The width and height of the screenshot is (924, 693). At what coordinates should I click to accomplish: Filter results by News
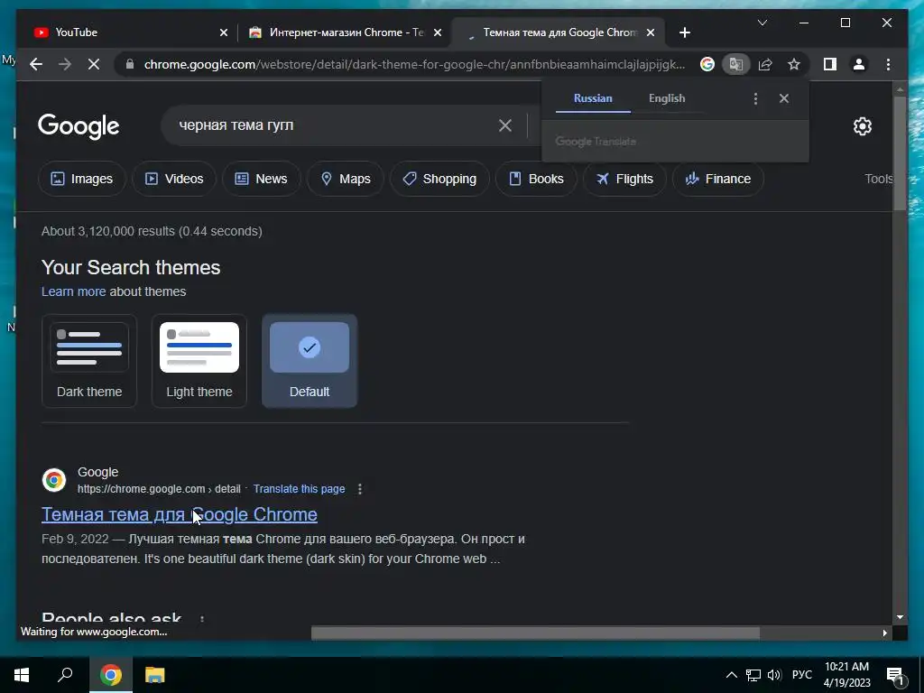261,179
